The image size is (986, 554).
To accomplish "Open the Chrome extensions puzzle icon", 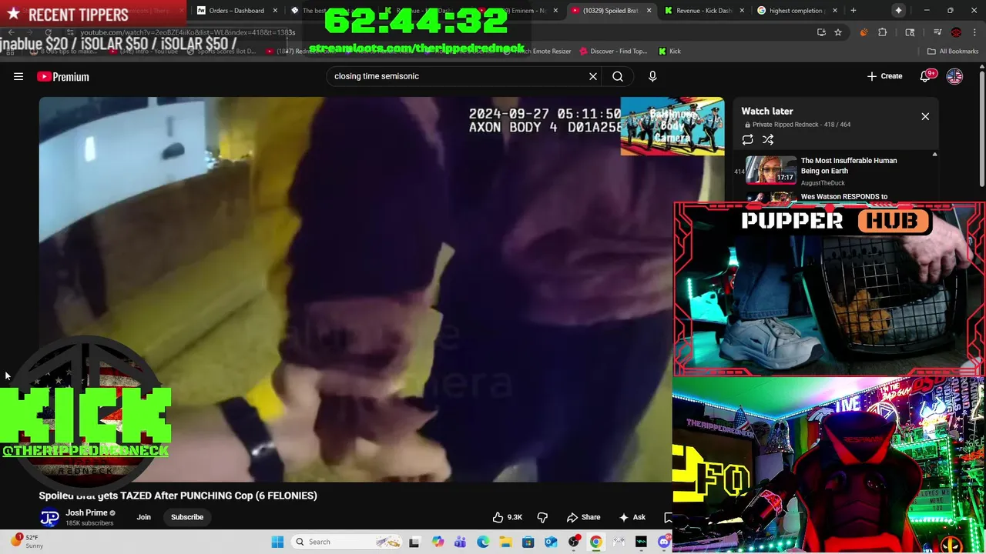I will click(x=882, y=32).
